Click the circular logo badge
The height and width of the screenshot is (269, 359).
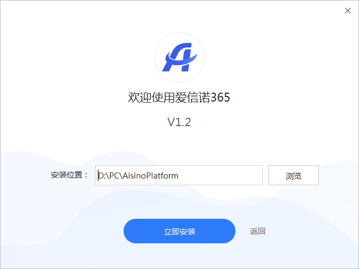tap(179, 57)
